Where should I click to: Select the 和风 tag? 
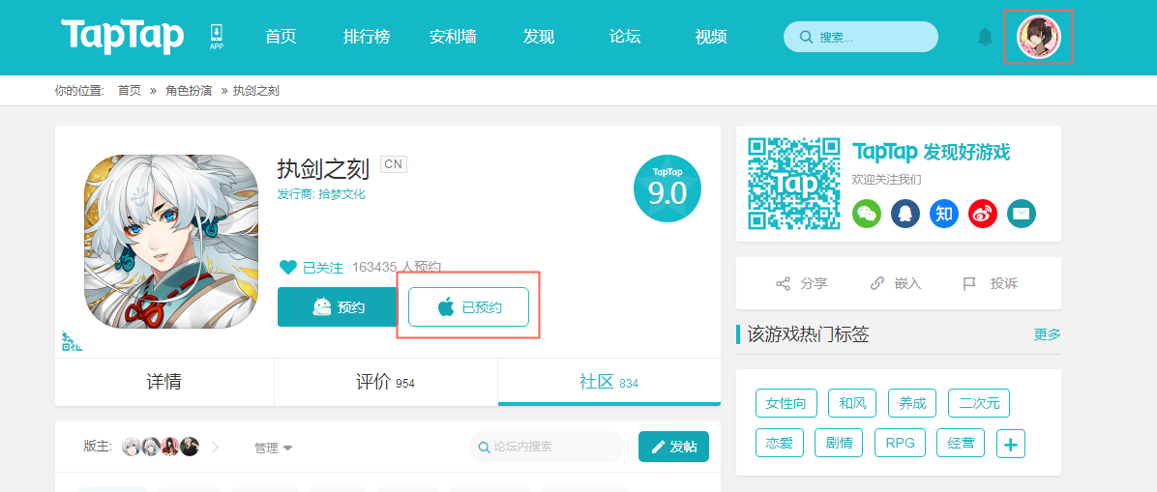[852, 403]
